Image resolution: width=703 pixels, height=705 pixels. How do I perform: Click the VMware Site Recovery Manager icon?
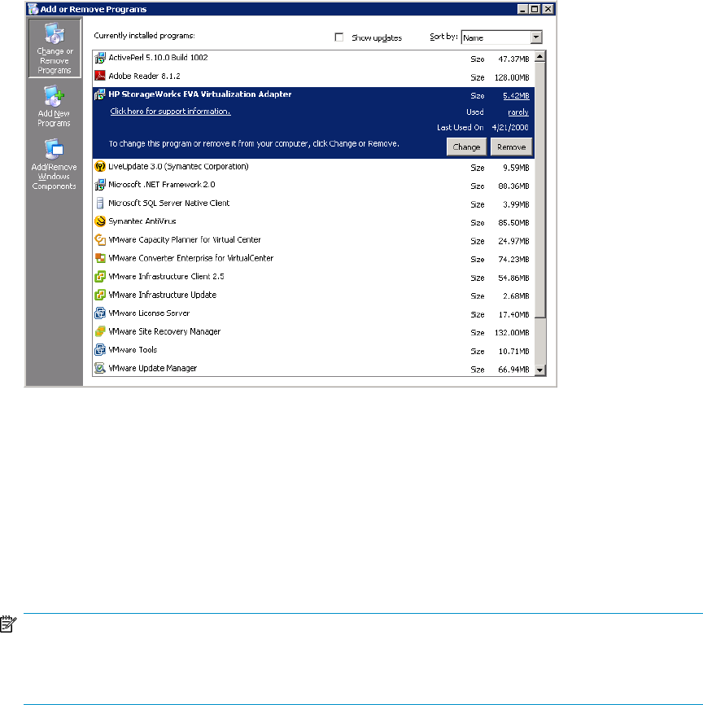pos(100,331)
